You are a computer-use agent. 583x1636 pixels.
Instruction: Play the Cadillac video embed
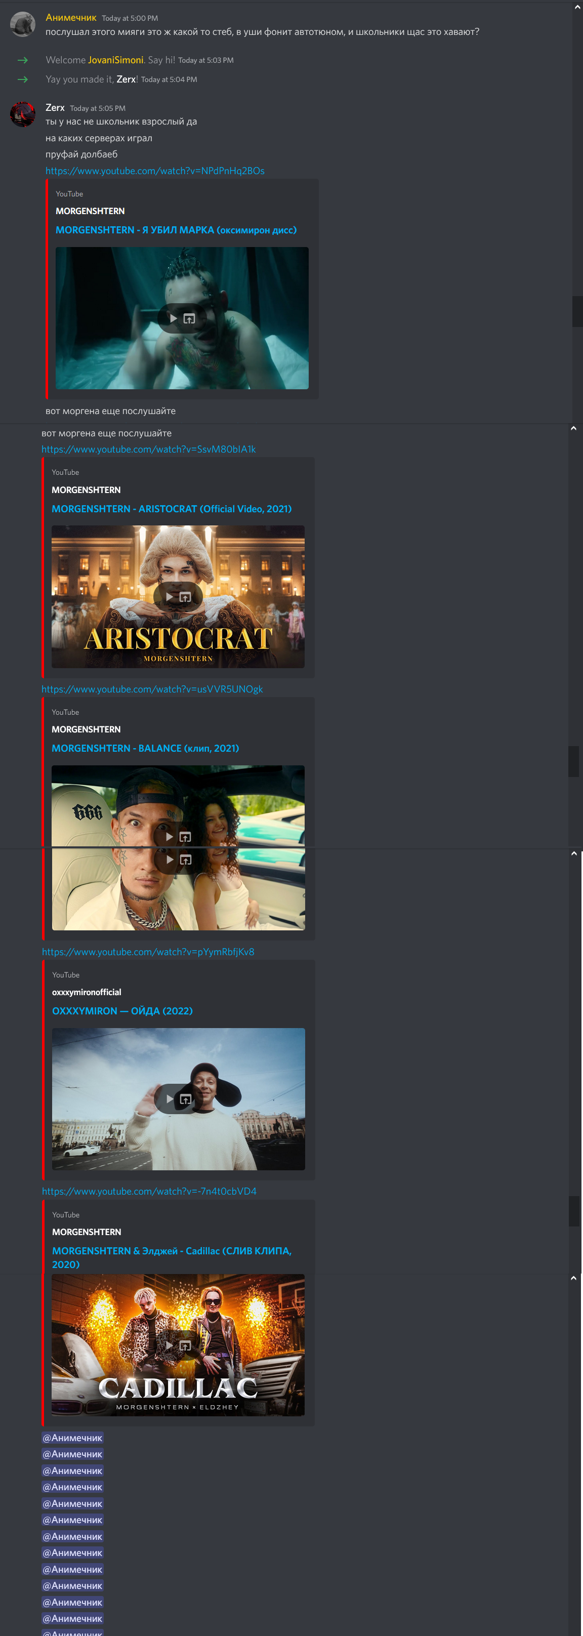point(169,1345)
